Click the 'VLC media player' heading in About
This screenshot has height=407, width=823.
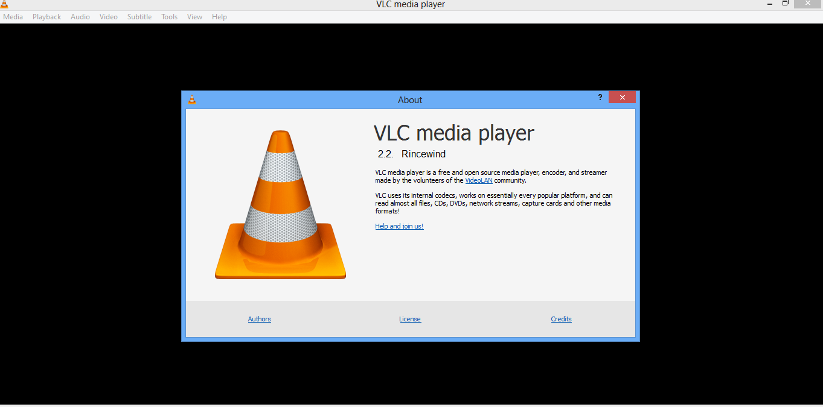point(454,133)
